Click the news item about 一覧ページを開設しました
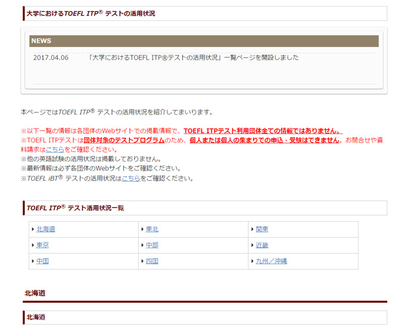Image resolution: width=414 pixels, height=329 pixels. pos(193,58)
